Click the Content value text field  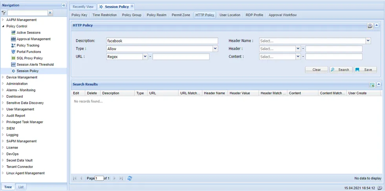pyautogui.click(x=334, y=56)
